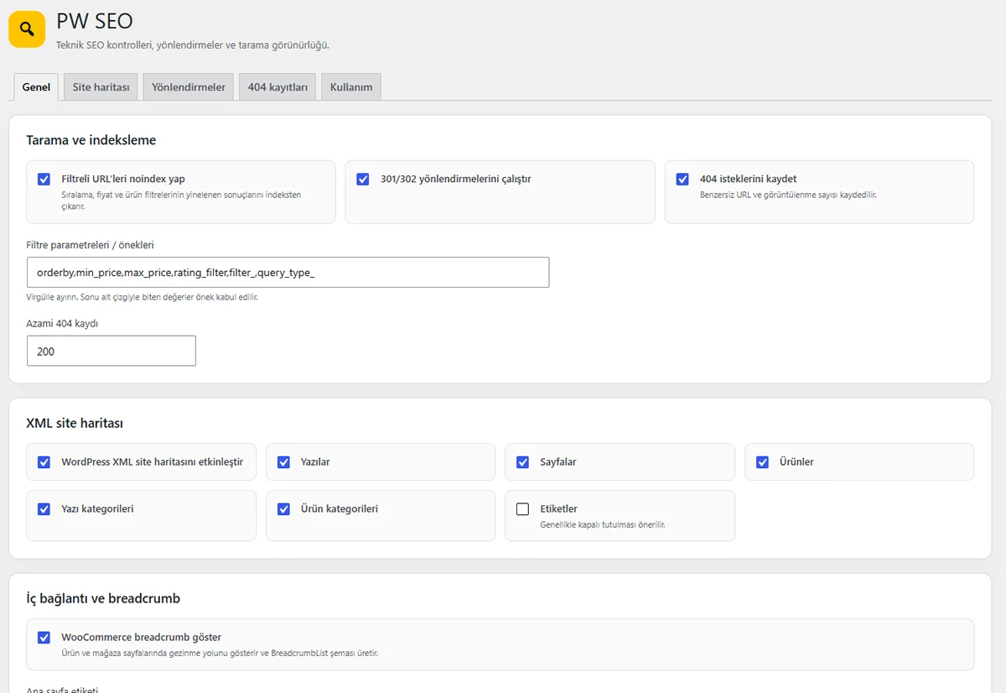Toggle WooCommerce breadcrumb göster checkbox
This screenshot has width=1006, height=693.
click(44, 638)
